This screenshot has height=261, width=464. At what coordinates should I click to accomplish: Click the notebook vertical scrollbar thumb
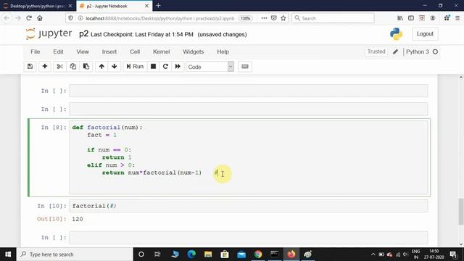[461, 212]
